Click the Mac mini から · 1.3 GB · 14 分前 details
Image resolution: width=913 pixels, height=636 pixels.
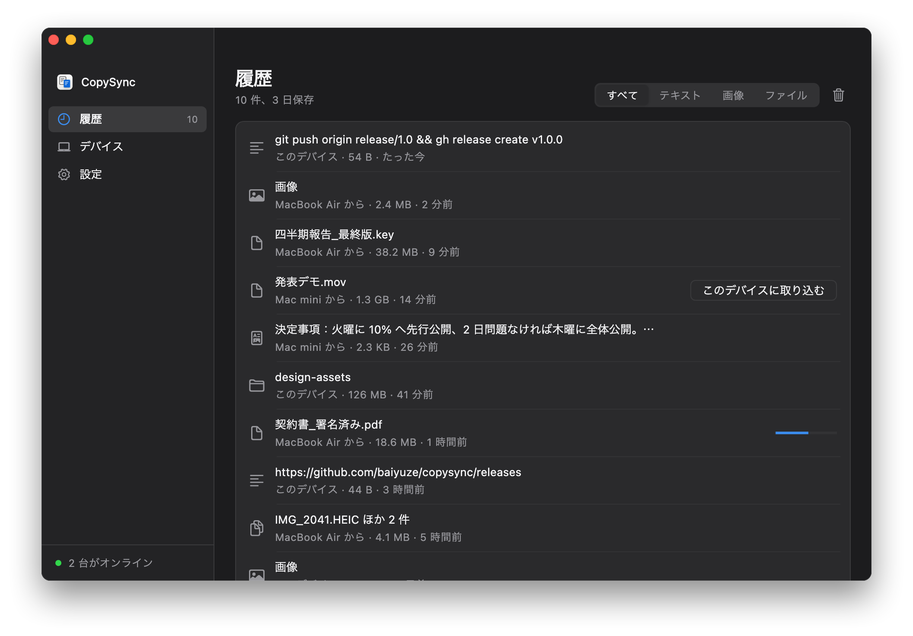[356, 299]
